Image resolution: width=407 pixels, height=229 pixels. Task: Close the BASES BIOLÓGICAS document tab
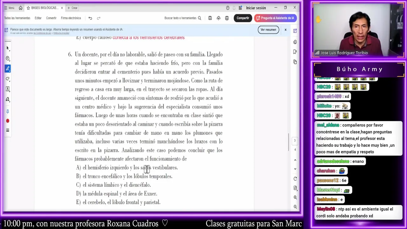pyautogui.click(x=62, y=8)
